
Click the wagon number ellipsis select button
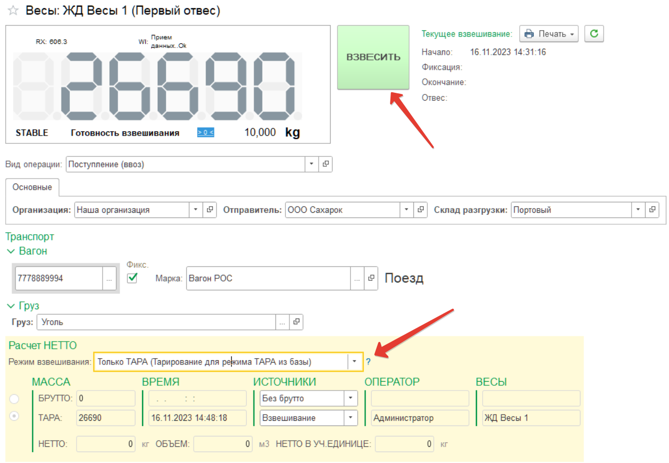coord(109,278)
